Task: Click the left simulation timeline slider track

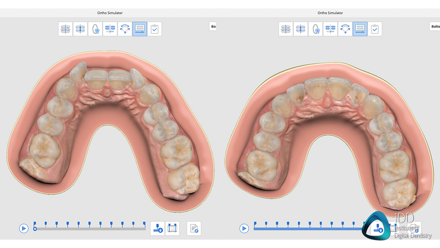Action: [x=90, y=229]
